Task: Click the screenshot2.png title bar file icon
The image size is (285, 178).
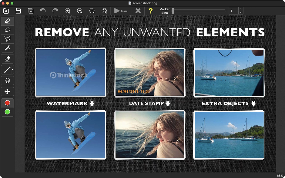Action: click(x=130, y=3)
